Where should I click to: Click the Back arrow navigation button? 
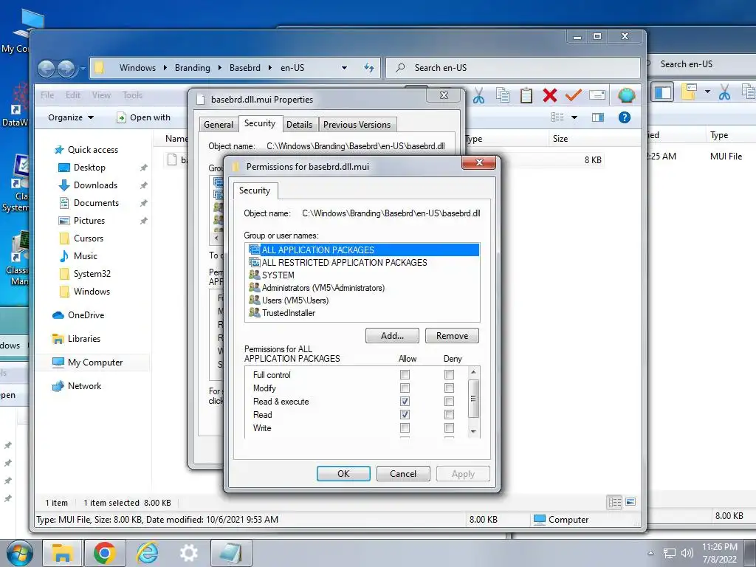coord(47,69)
